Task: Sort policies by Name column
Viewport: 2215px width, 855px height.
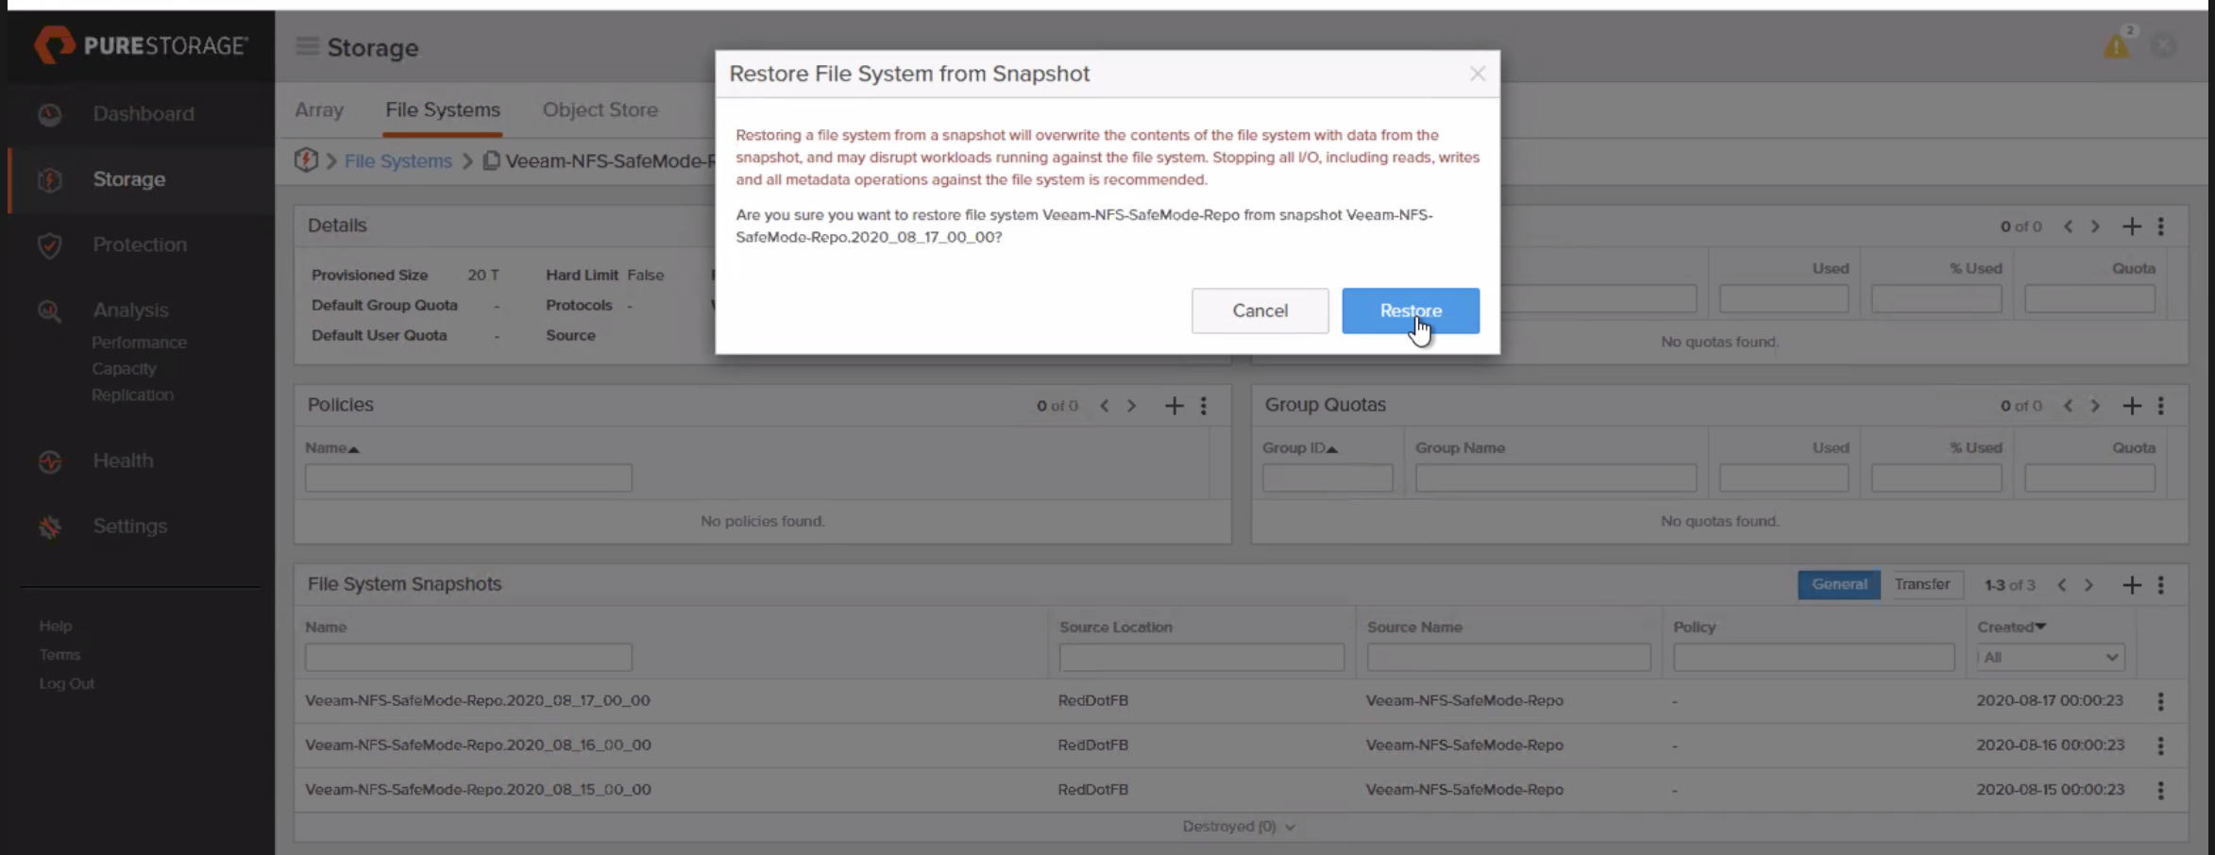Action: [x=332, y=447]
